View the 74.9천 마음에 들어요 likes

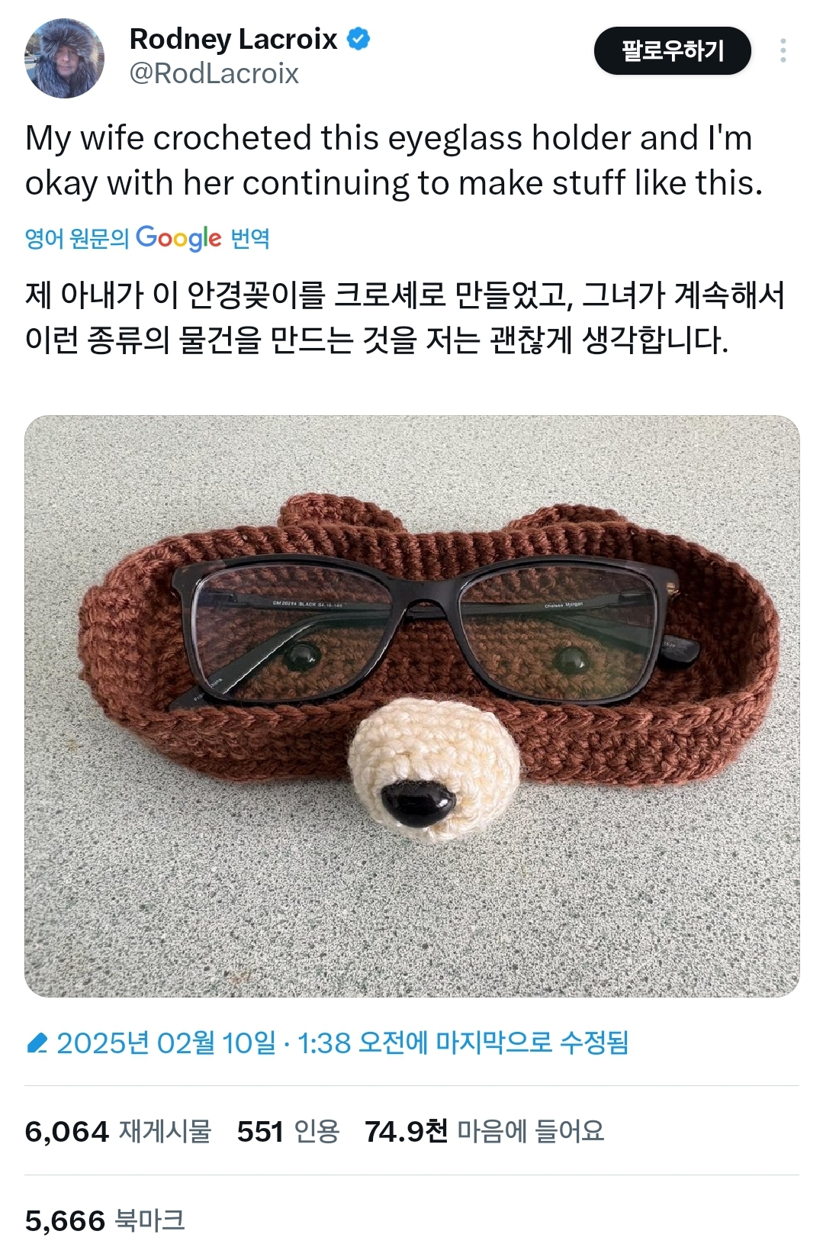(x=484, y=1131)
